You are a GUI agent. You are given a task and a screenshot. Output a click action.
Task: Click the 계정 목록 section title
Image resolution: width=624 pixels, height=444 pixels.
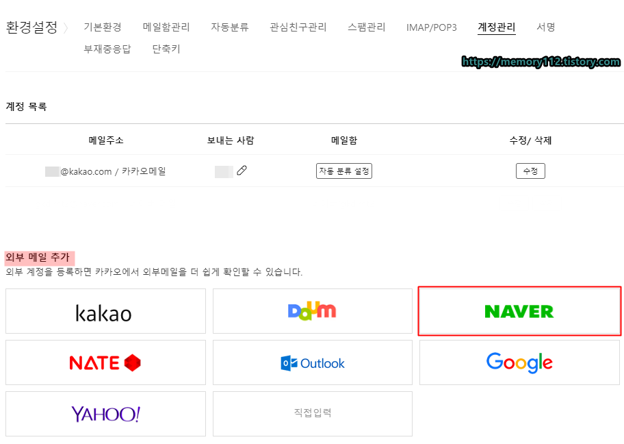(26, 106)
